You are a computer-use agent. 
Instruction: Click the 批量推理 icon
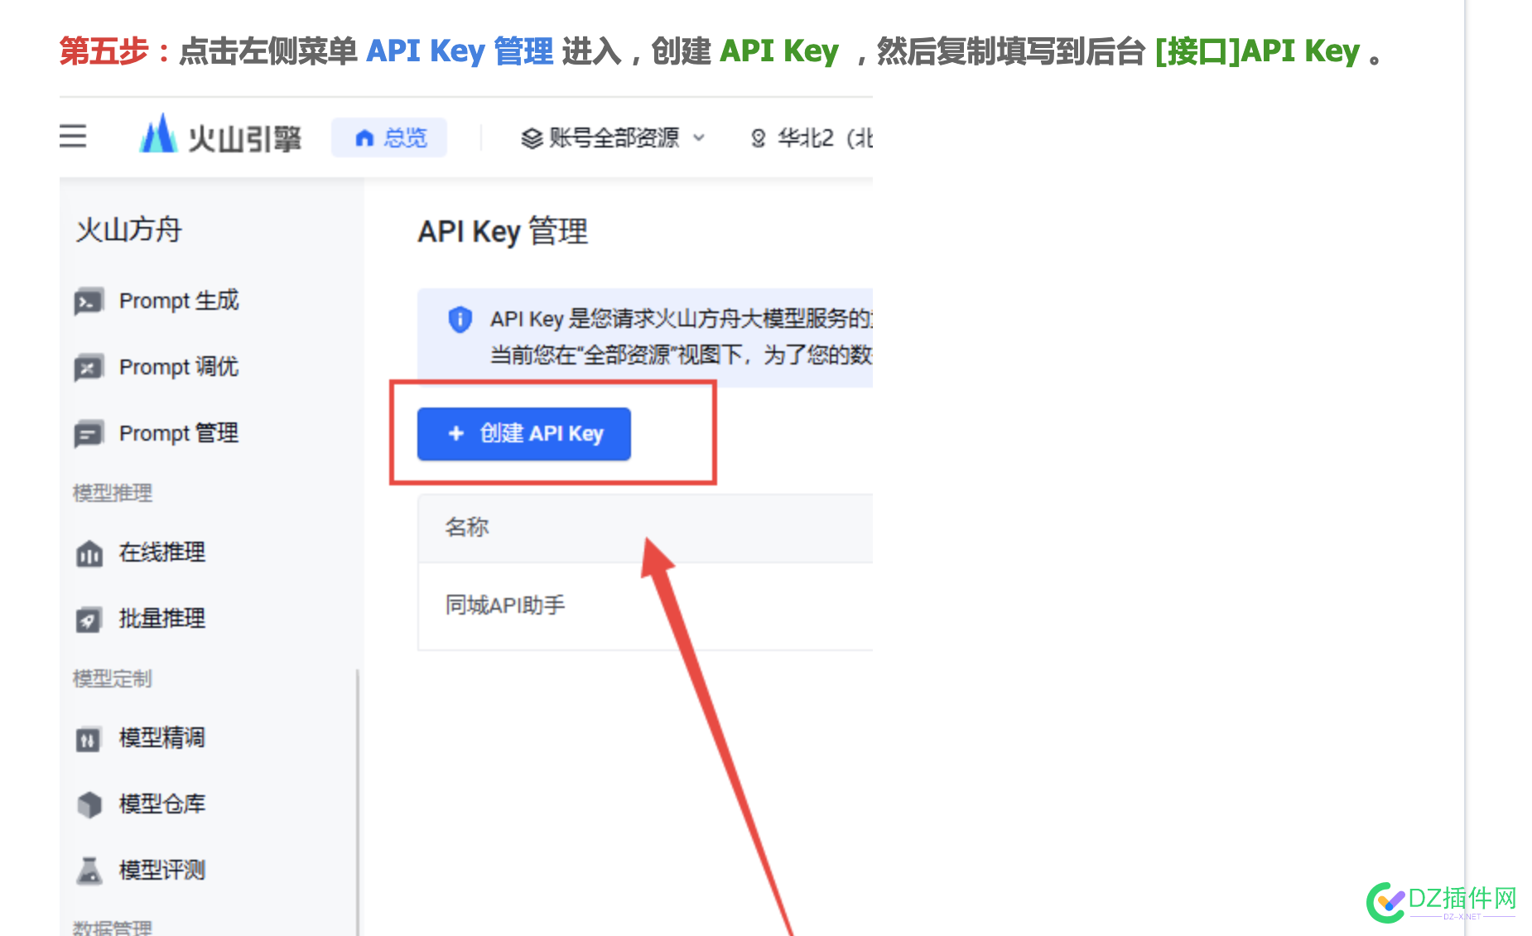click(89, 620)
